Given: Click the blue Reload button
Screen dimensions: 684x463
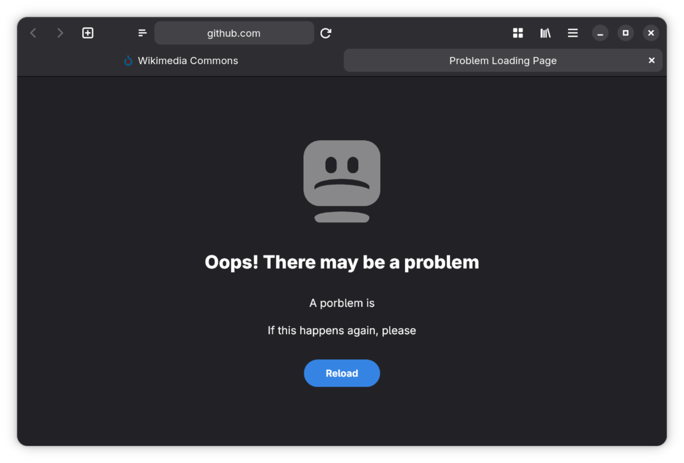Looking at the screenshot, I should click(x=342, y=373).
